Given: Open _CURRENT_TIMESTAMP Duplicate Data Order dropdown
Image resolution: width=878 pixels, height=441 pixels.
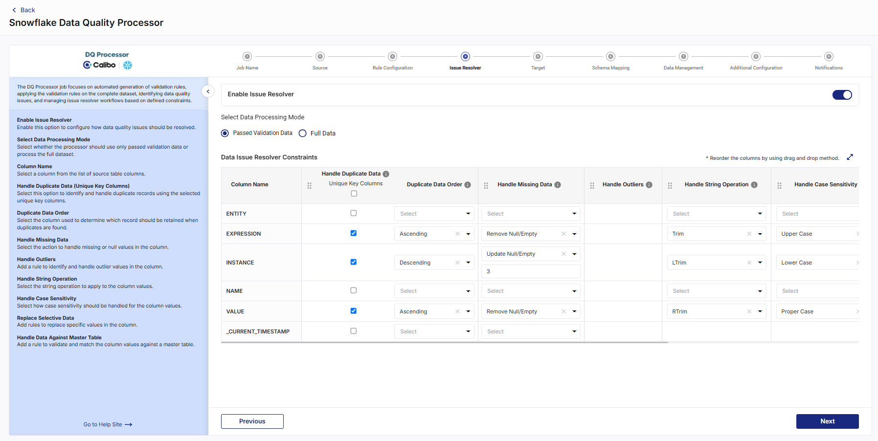Looking at the screenshot, I should click(434, 331).
